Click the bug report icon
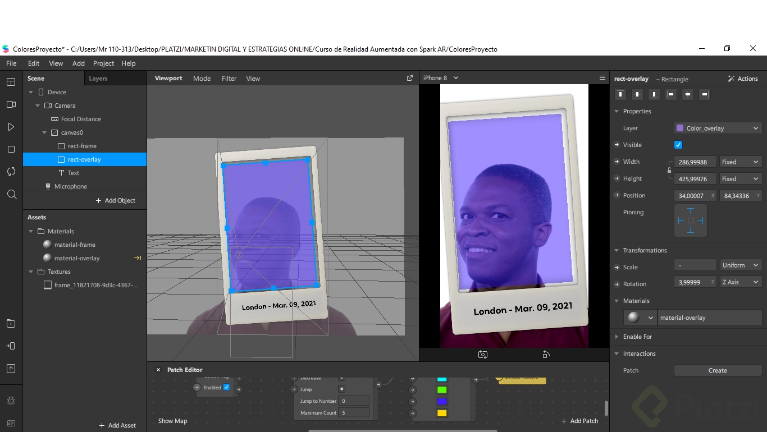The height and width of the screenshot is (432, 767). [x=11, y=401]
